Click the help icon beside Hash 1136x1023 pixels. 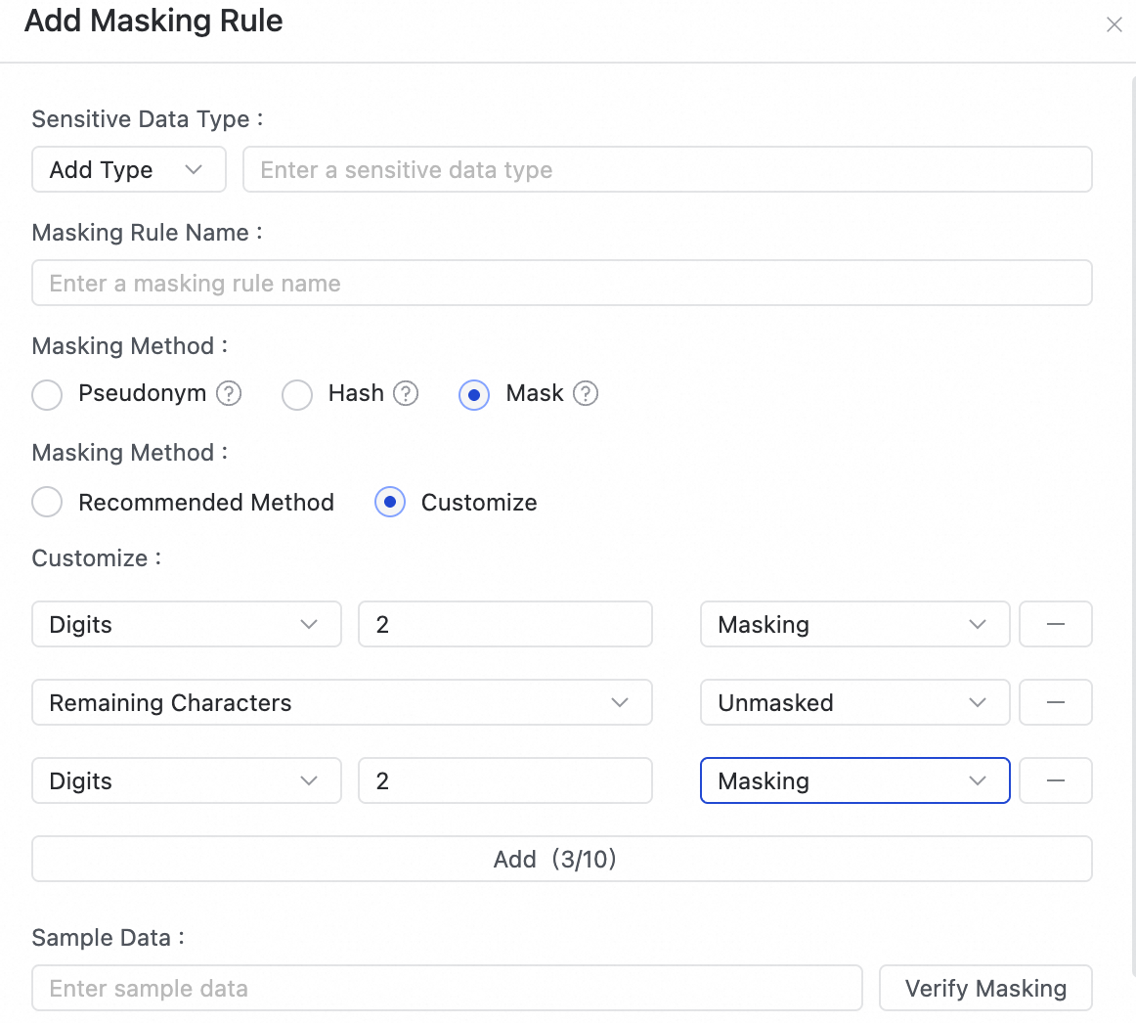click(x=406, y=393)
